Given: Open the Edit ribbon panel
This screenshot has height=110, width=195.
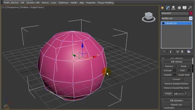Looking at the screenshot, I should pos(23,3).
